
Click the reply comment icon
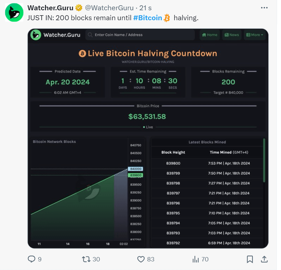tap(32, 259)
